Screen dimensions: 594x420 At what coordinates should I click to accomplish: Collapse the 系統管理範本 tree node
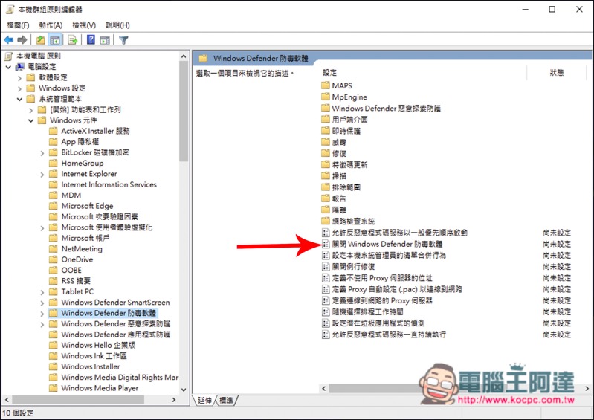pos(19,99)
